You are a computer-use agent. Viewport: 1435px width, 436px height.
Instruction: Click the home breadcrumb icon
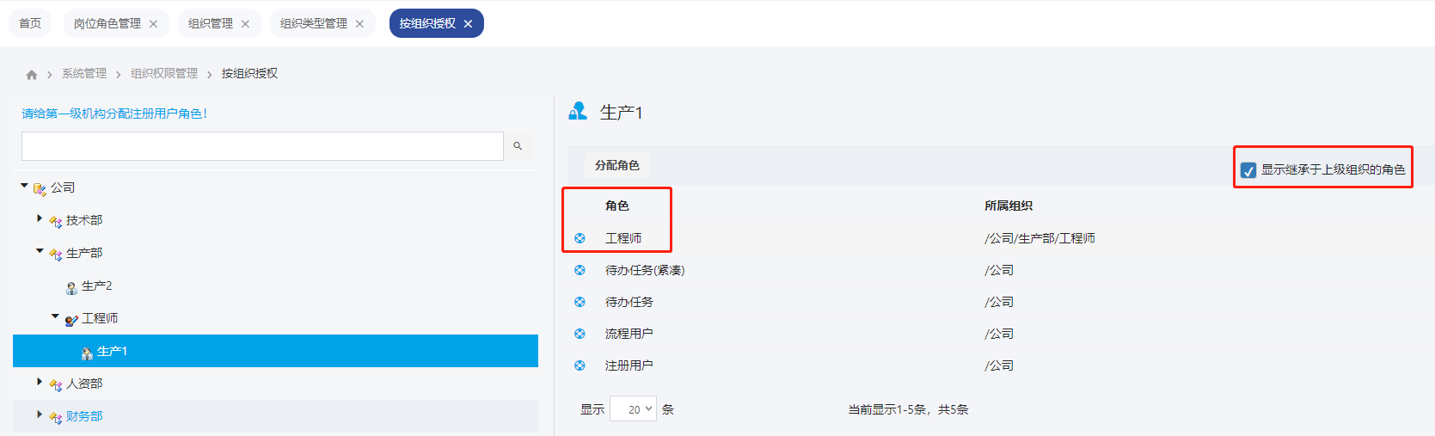pyautogui.click(x=32, y=75)
